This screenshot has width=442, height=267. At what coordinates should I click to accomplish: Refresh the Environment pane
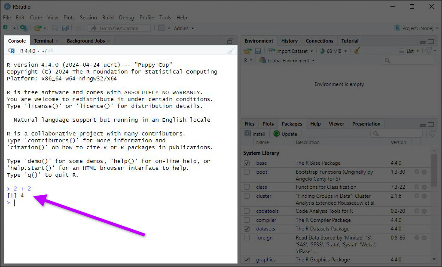[x=429, y=51]
